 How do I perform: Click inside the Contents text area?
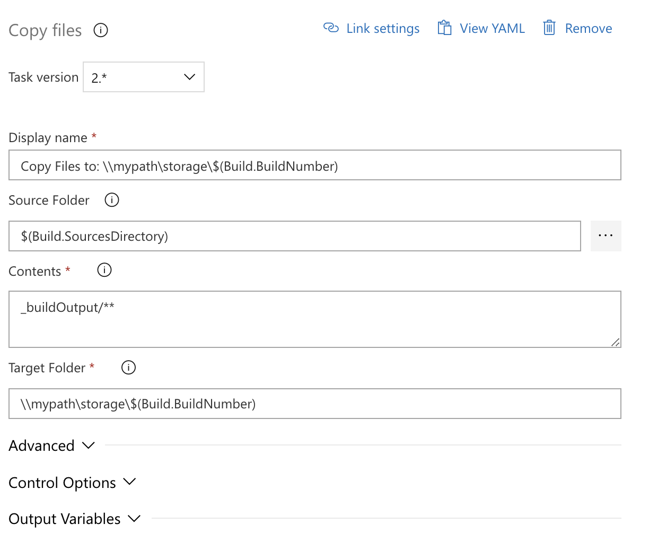314,318
